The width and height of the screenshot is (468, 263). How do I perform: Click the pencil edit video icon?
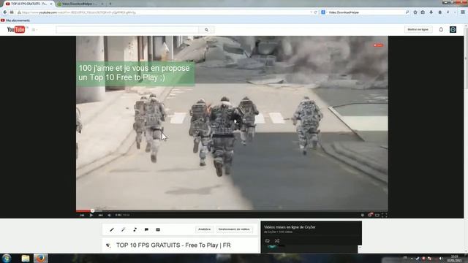112,229
